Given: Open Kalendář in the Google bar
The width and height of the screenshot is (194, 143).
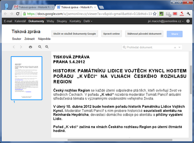Looking at the screenshot, I should 20,21.
